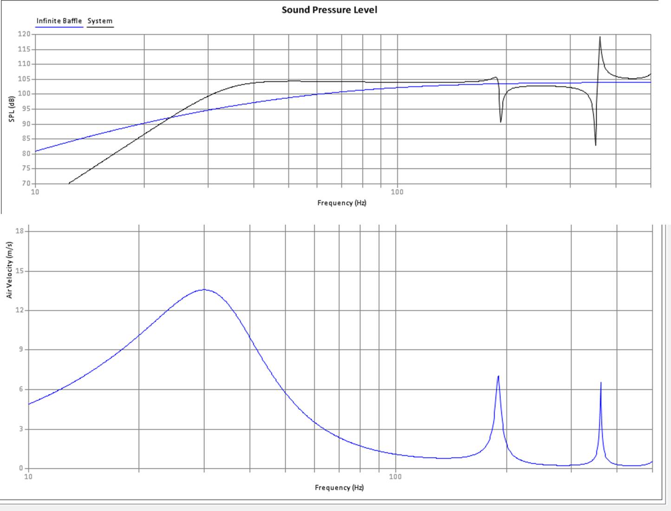The height and width of the screenshot is (511, 671).
Task: Click the 70 tick on SPL axis
Action: [x=26, y=183]
